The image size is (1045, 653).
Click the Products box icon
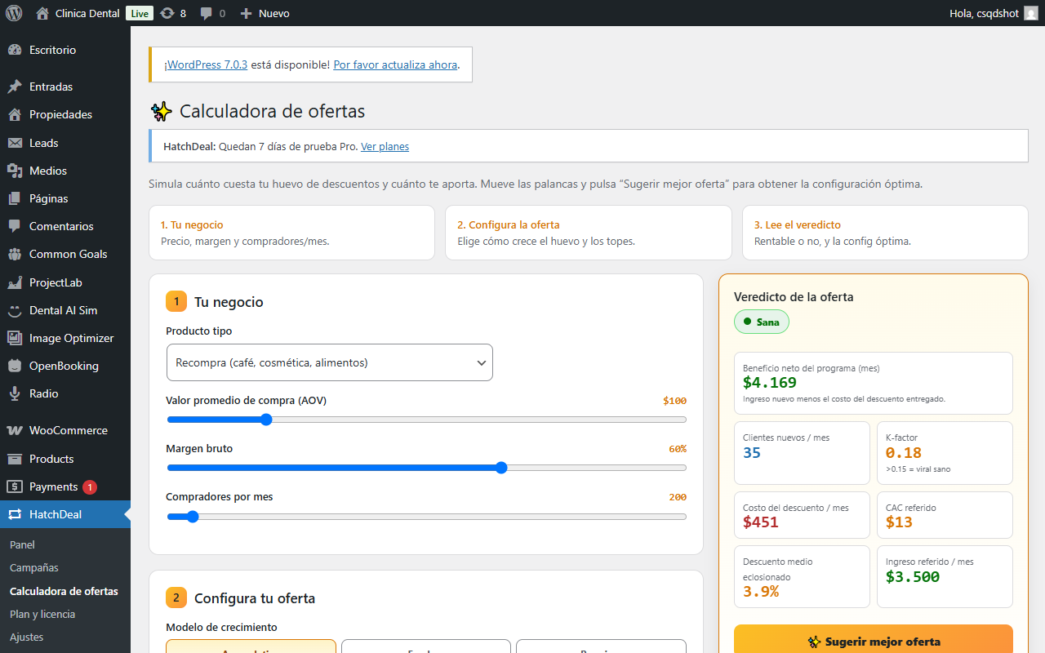coord(15,459)
